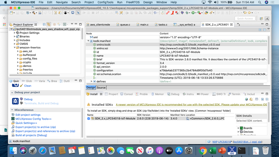The height and width of the screenshot is (157, 279).
Task: Collapse the Debug your project section
Action: tap(12, 93)
